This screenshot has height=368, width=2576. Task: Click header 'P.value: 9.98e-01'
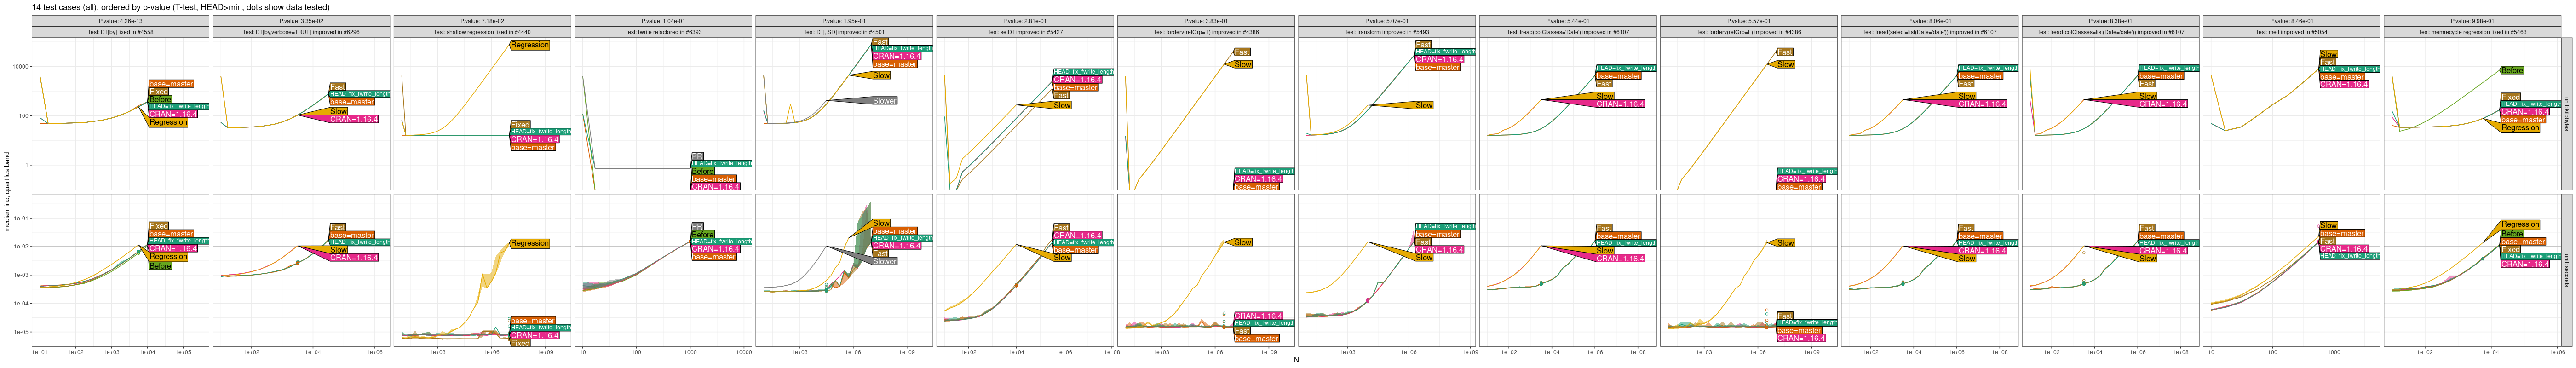[x=2473, y=21]
